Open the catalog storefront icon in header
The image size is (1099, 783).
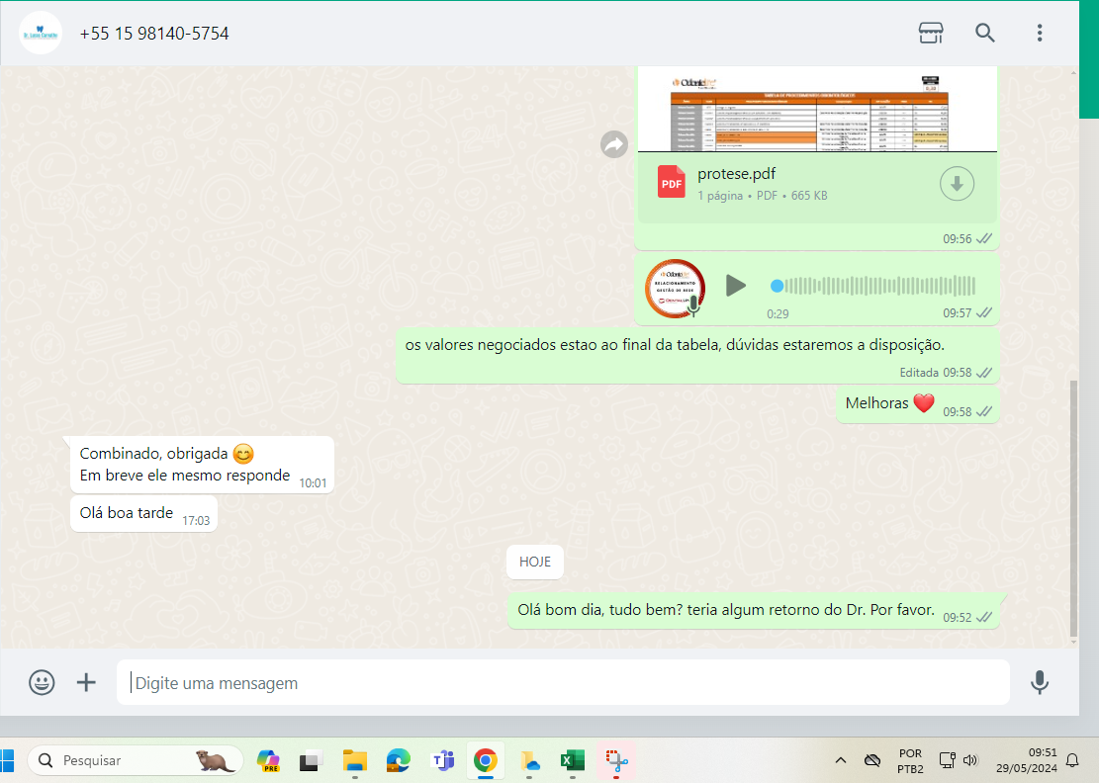(x=930, y=33)
